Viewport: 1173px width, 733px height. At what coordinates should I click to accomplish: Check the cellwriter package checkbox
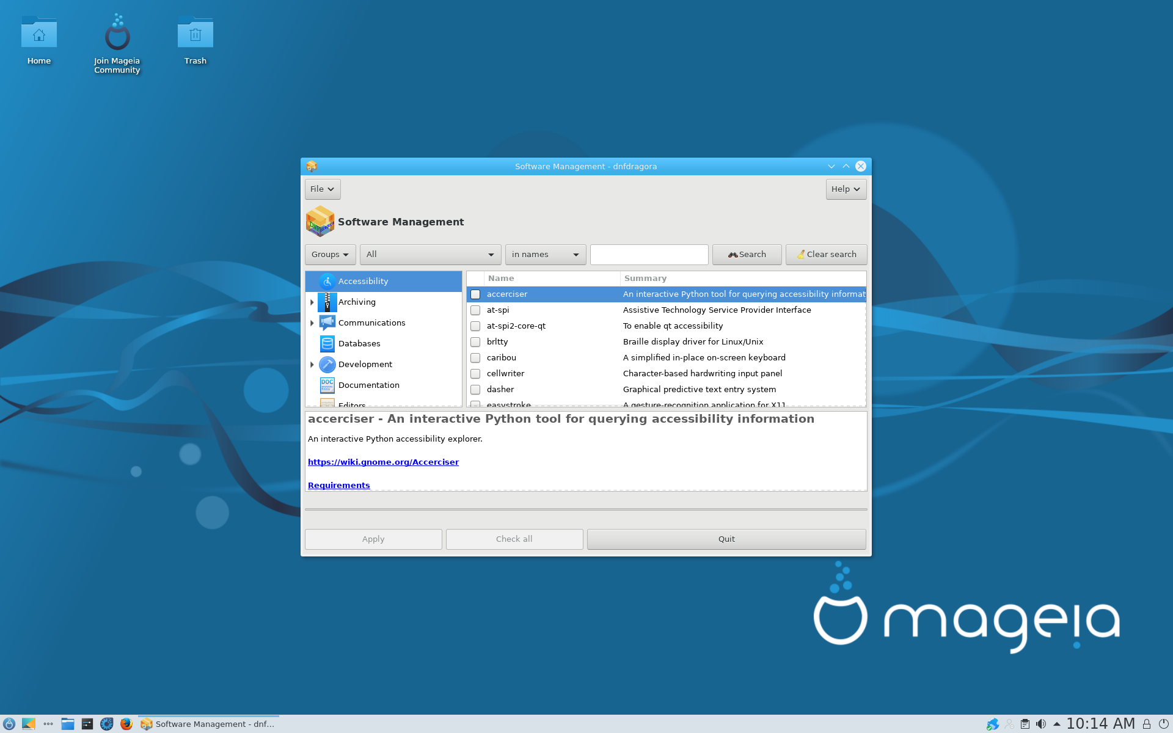[475, 374]
